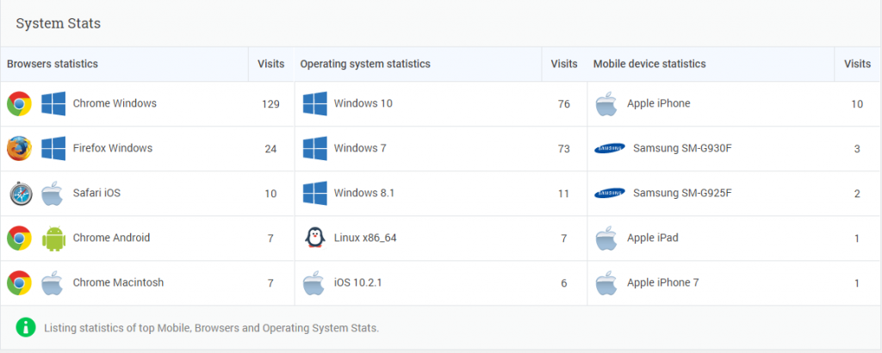Click the Safari compass icon
The width and height of the screenshot is (882, 353).
(21, 194)
